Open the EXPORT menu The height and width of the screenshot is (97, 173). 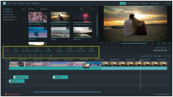tap(21, 3)
